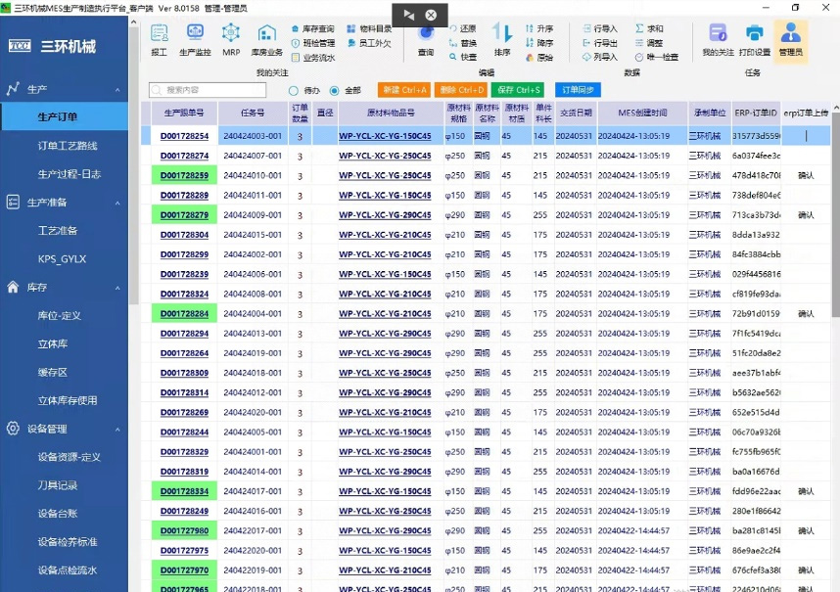The width and height of the screenshot is (840, 592).
Task: Collapse the 设备管理 sidebar section
Action: [x=117, y=429]
